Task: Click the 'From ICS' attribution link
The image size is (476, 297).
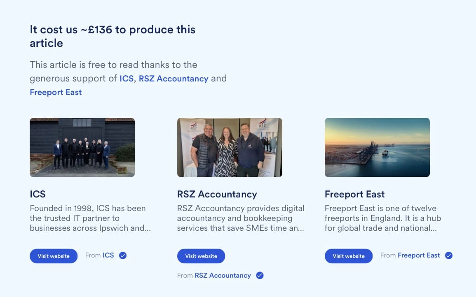Action: [x=108, y=255]
